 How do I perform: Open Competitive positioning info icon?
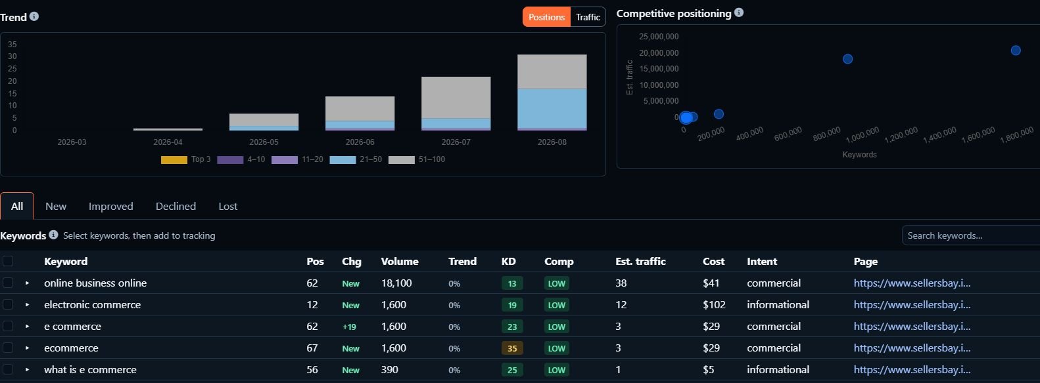(739, 12)
